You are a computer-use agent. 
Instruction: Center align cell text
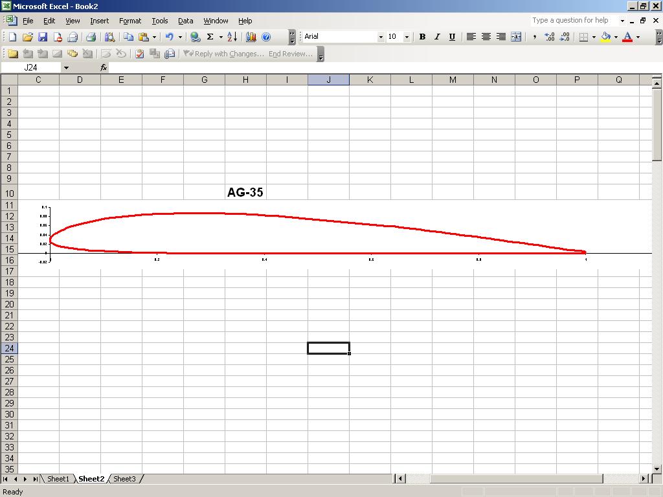click(x=486, y=37)
